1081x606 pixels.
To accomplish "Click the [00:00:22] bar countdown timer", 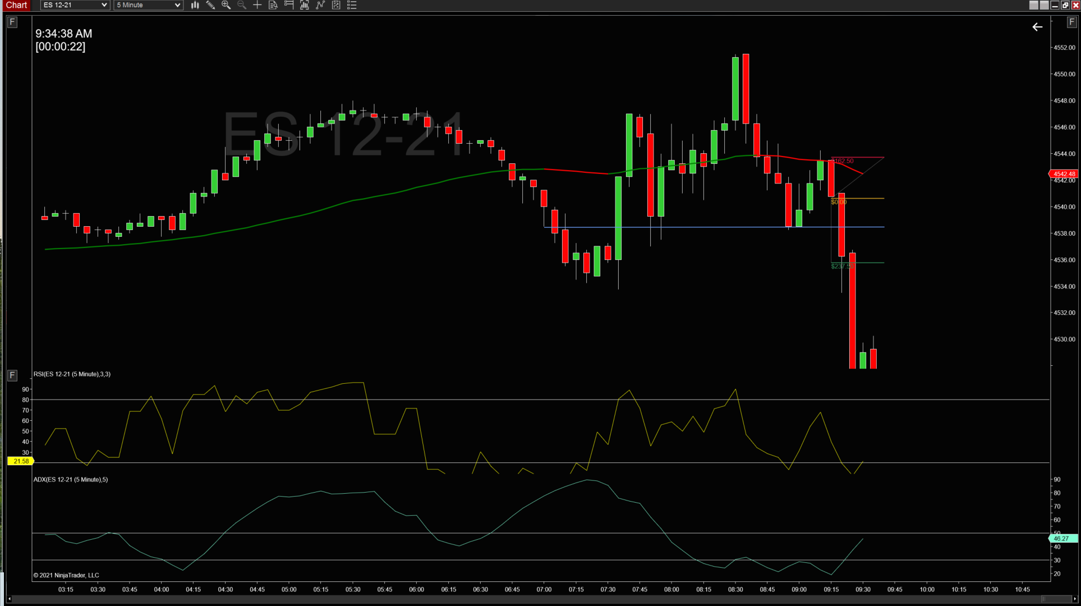I will coord(61,47).
